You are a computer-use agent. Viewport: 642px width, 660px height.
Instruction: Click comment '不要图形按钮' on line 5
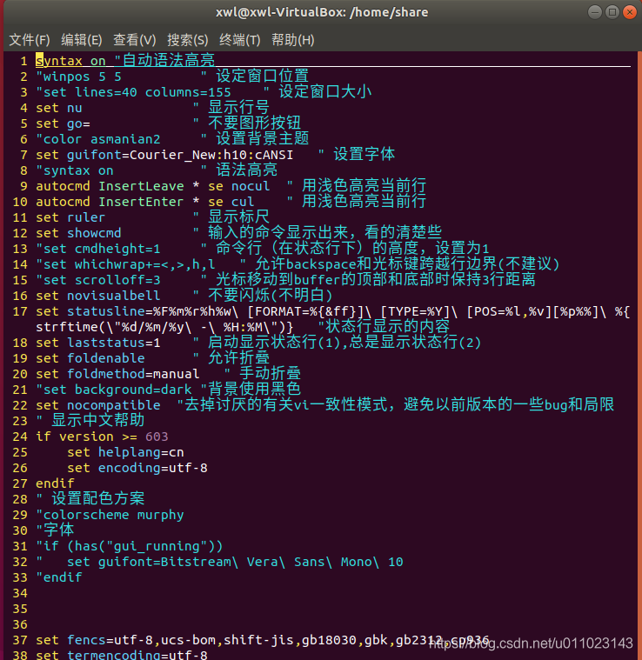(x=255, y=123)
